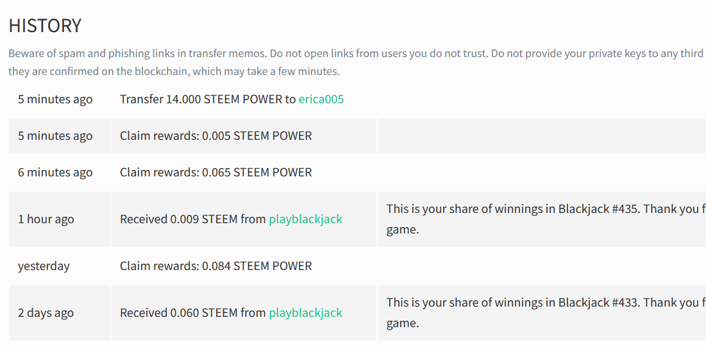Select the Claim rewards 0.005 STEEM POWER row
Screen dimensions: 706x347
point(358,135)
